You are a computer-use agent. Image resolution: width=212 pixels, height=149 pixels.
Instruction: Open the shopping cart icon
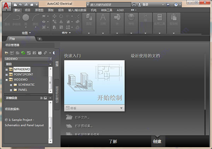[168, 5]
